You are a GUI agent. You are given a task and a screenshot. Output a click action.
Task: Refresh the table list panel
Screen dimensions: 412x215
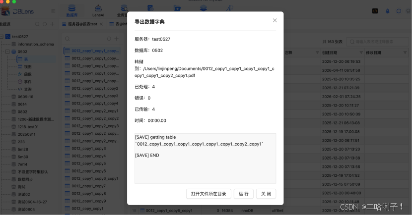[109, 39]
